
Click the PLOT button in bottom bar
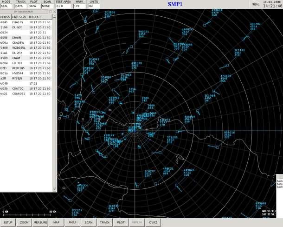(x=121, y=222)
